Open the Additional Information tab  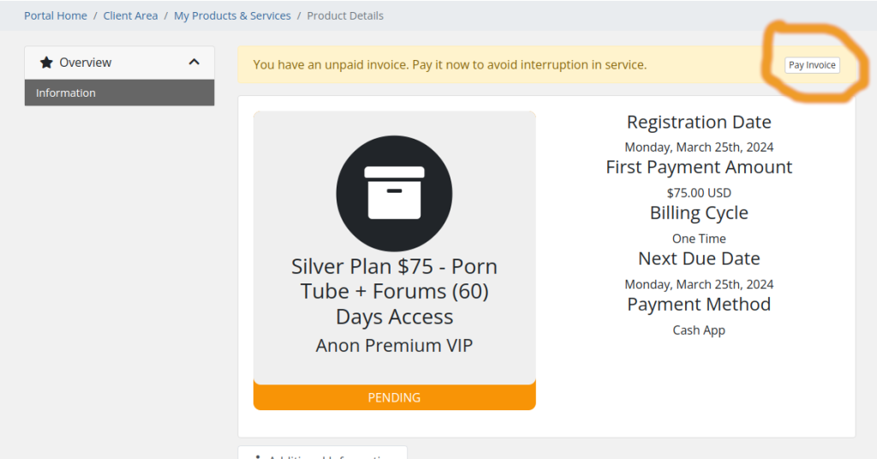tap(323, 454)
